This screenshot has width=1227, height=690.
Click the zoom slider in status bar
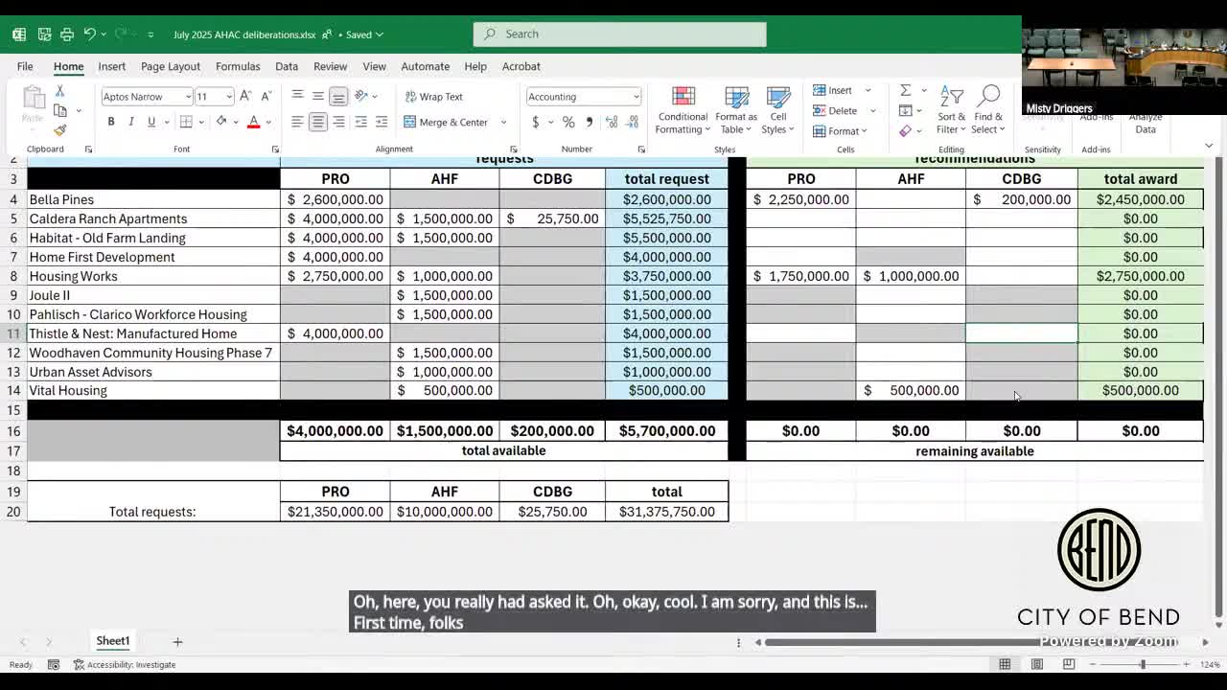(1142, 664)
